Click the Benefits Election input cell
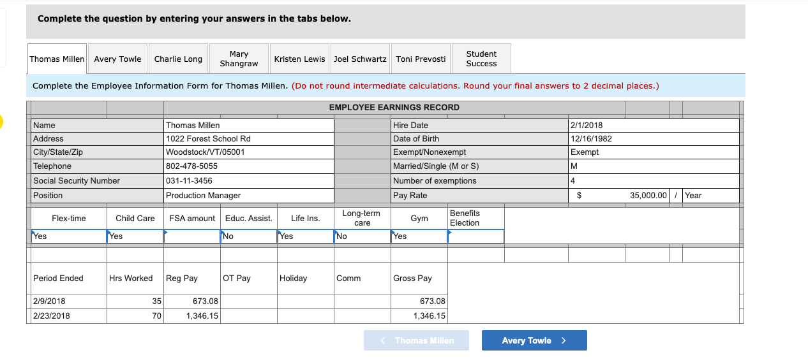Screen dimensions: 808x362 [476, 236]
